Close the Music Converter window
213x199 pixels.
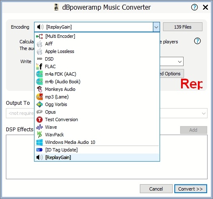(x=205, y=7)
